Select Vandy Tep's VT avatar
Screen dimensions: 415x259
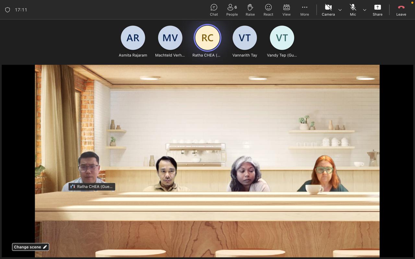(x=282, y=38)
